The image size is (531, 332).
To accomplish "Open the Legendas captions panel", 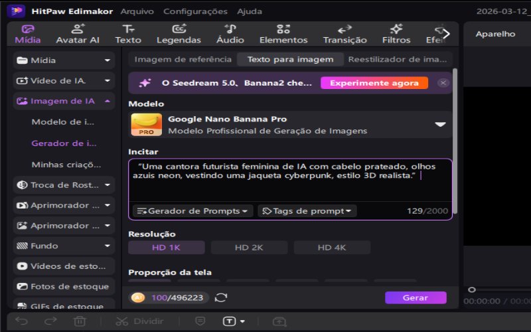I will coord(179,33).
